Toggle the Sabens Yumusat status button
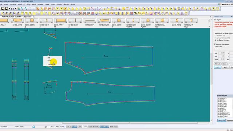 (93, 127)
